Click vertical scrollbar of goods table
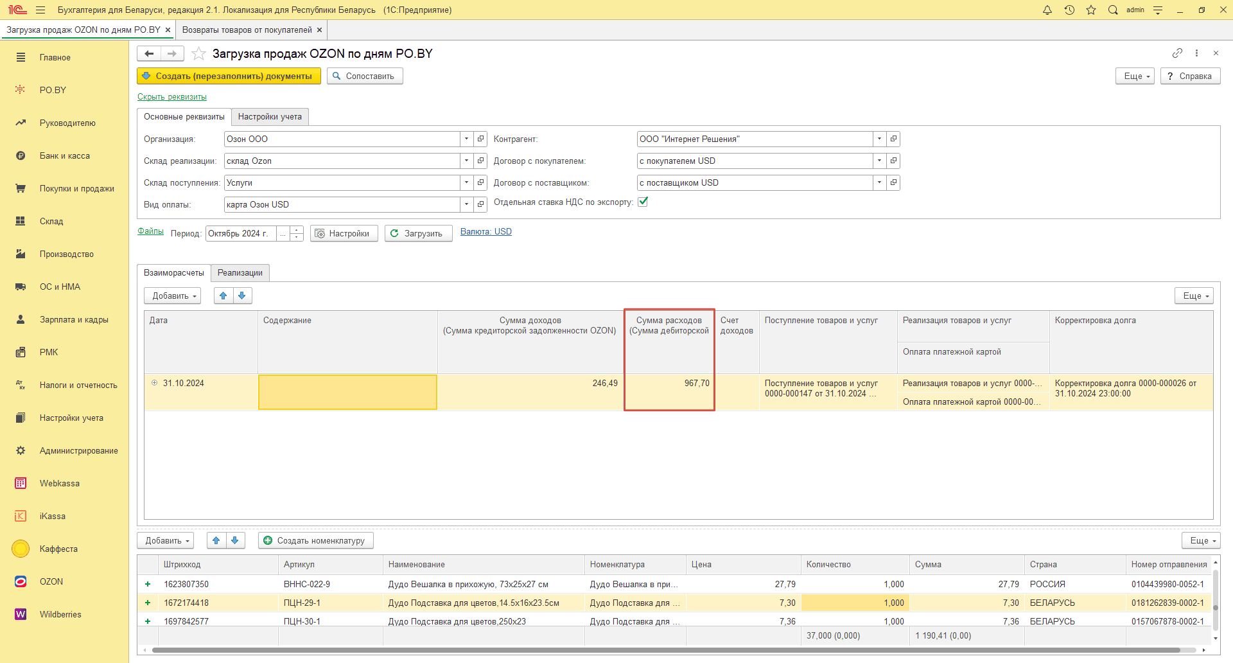The image size is (1233, 663). [x=1215, y=601]
